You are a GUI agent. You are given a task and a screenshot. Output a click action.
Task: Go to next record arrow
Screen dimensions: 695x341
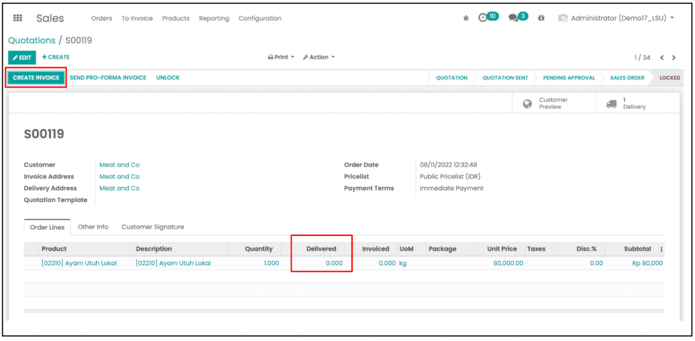click(x=674, y=58)
